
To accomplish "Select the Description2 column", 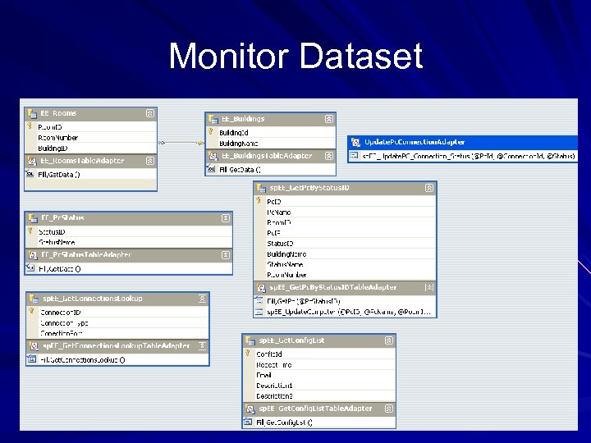I will (274, 396).
